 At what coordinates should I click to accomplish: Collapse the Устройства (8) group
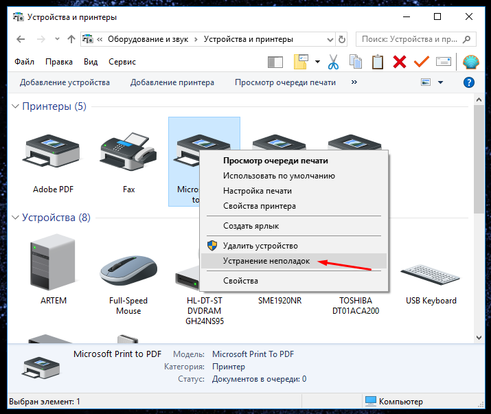[15, 218]
